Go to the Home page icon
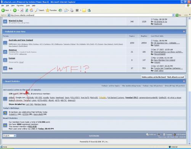The width and height of the screenshot is (191, 149). [31, 10]
